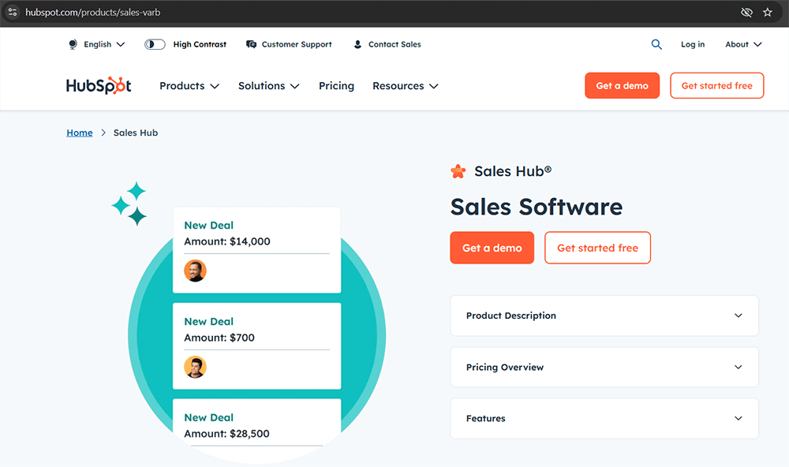Expand the Pricing Overview accordion
Image resolution: width=789 pixels, height=467 pixels.
(x=604, y=368)
